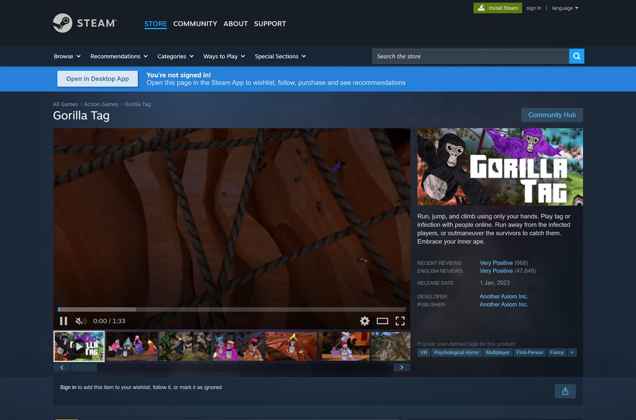Click Sign in wishlist link
636x420 pixels.
tap(68, 387)
